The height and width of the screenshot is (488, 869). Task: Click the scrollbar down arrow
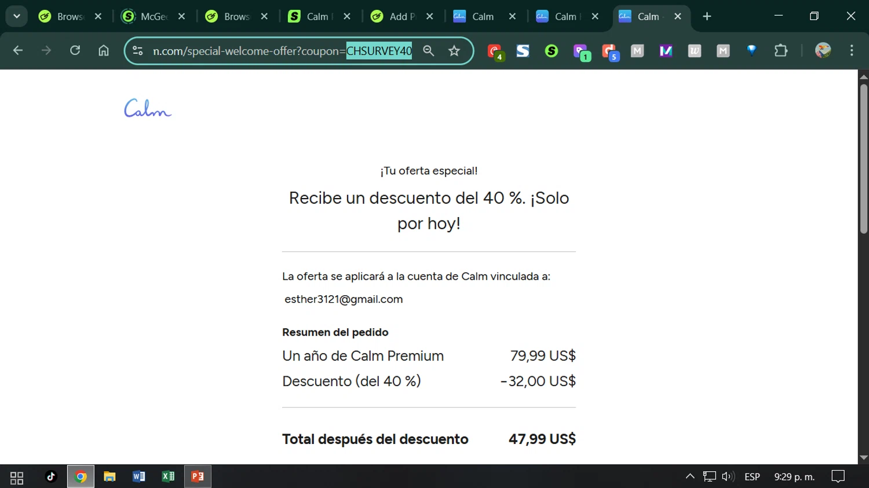coord(864,458)
